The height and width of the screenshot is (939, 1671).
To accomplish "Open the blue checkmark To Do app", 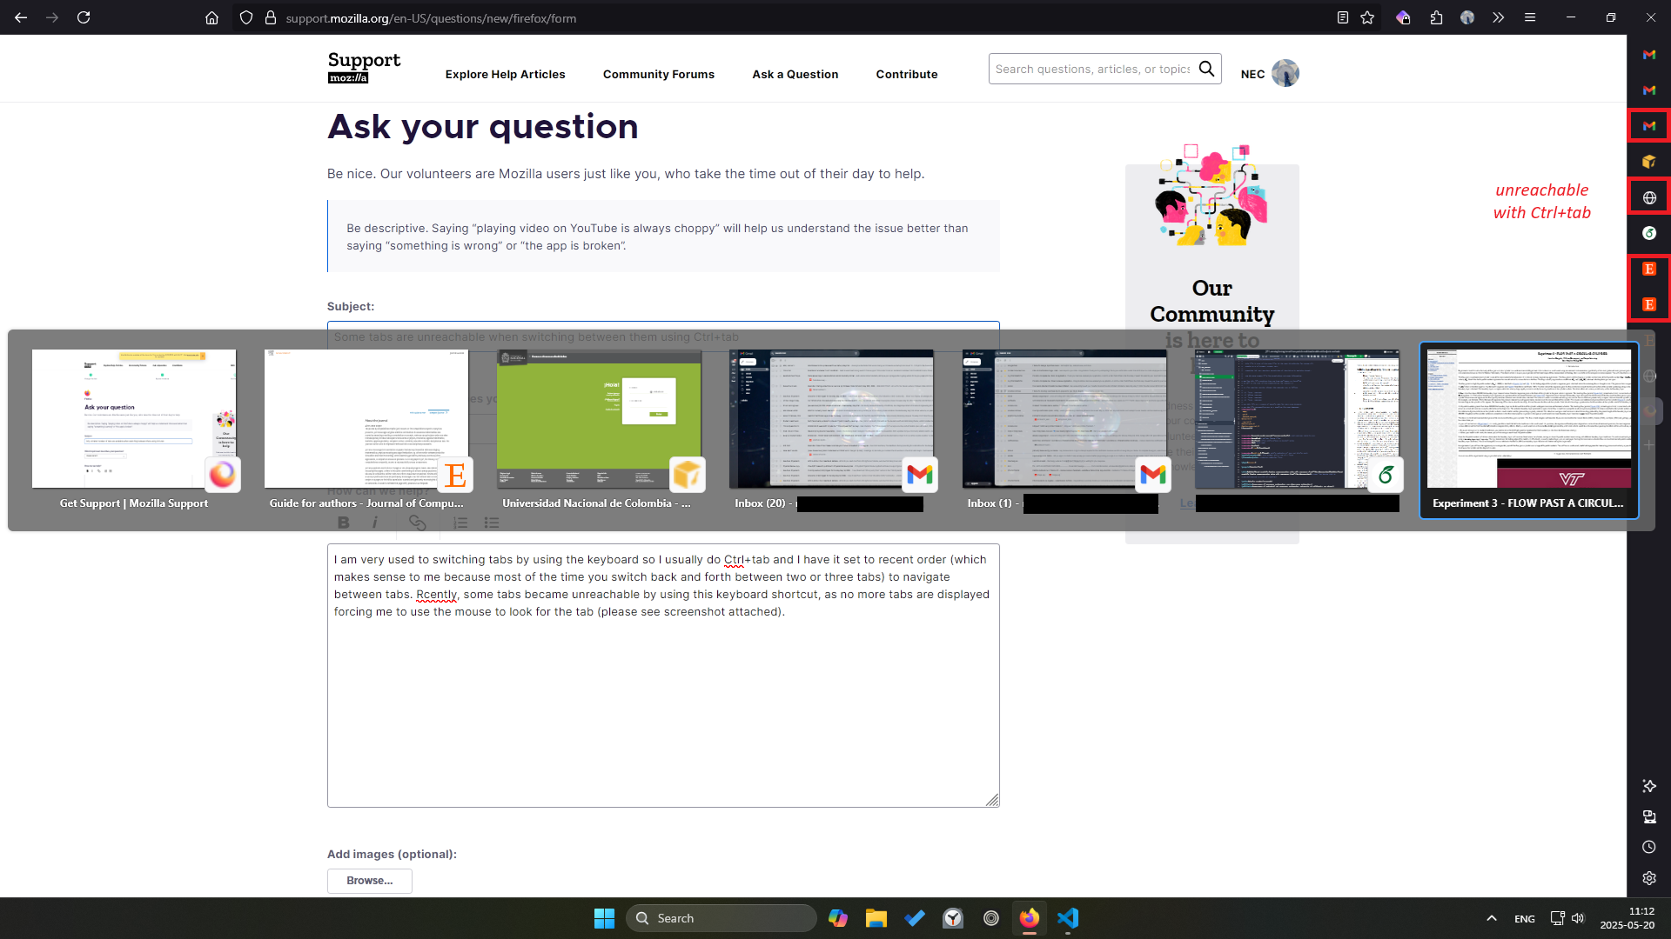I will point(915,918).
